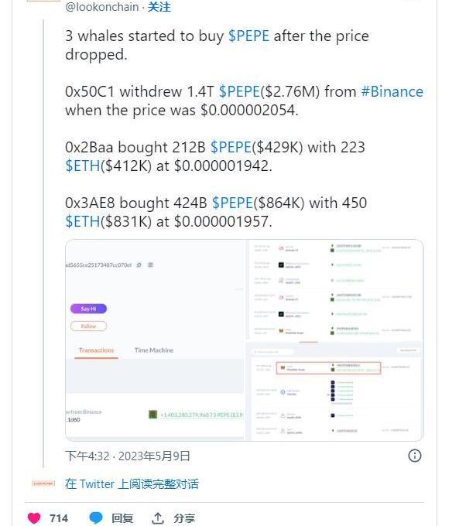Click $ETH cashtag next to ($831K)
This screenshot has height=526, width=459.
coord(83,221)
